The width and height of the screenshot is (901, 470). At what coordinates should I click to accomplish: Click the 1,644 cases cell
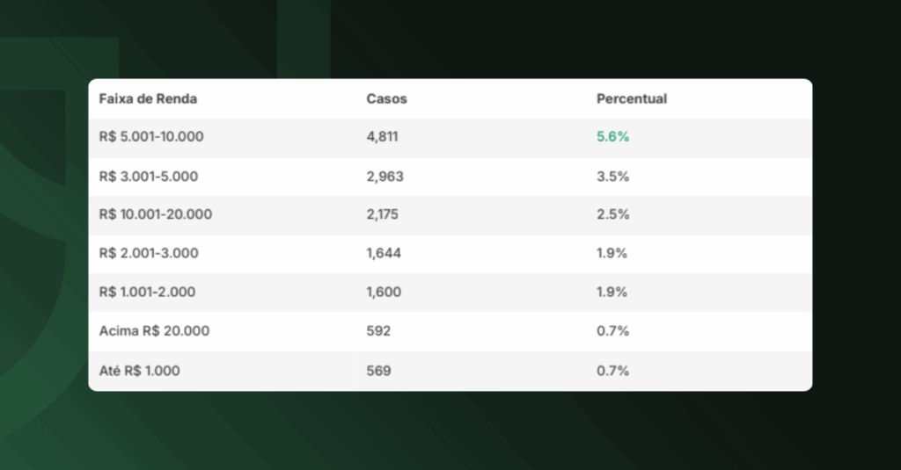pyautogui.click(x=384, y=254)
